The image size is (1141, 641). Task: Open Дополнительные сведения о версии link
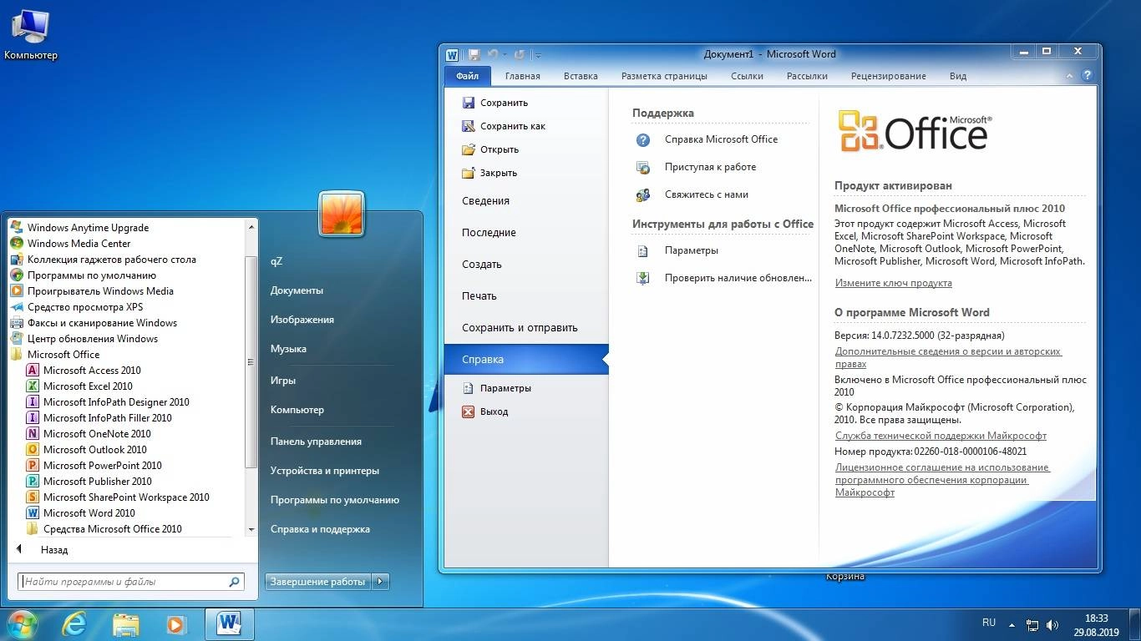pos(948,358)
